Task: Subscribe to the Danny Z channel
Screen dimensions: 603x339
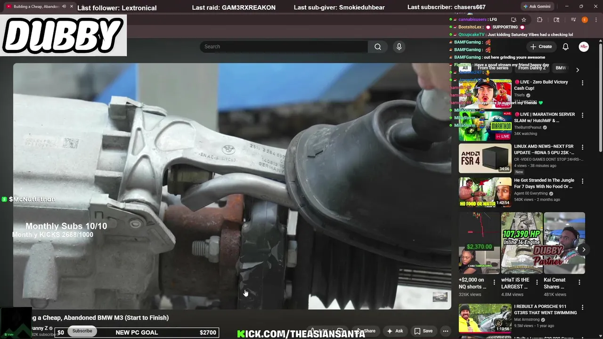Action: (x=82, y=331)
